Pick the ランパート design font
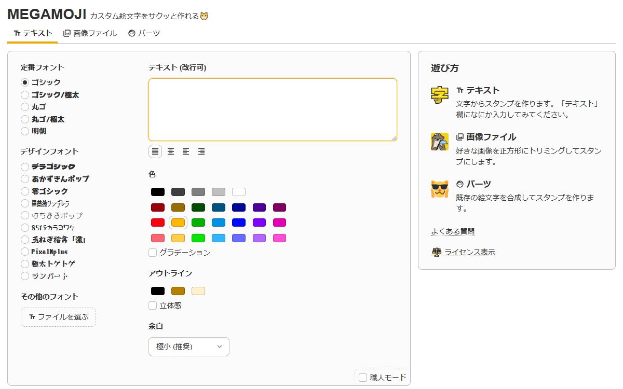The image size is (623, 389). tap(25, 276)
